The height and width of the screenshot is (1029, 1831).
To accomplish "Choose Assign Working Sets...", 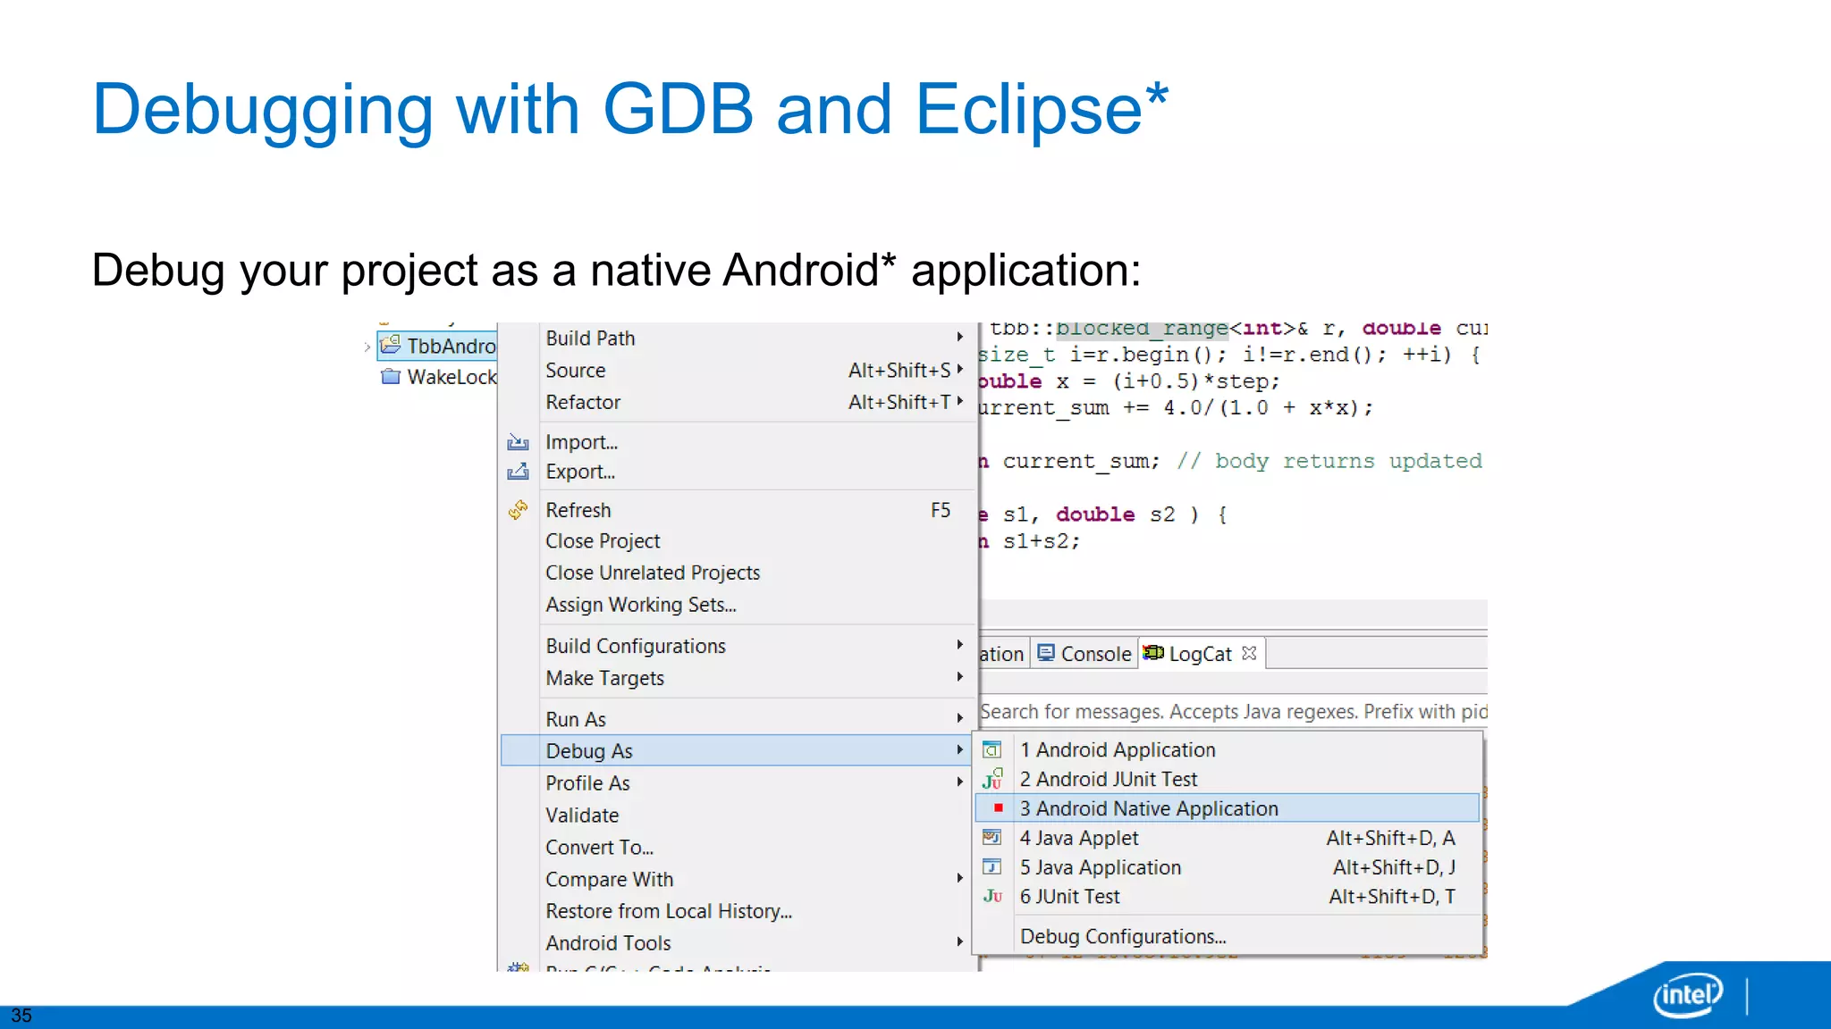I will 738,605.
